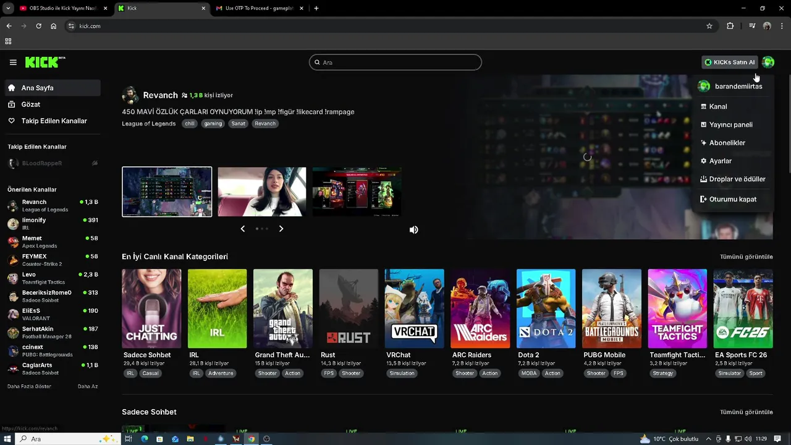The image size is (791, 445).
Task: Open BLoodRappeR followed channel
Action: (x=53, y=163)
